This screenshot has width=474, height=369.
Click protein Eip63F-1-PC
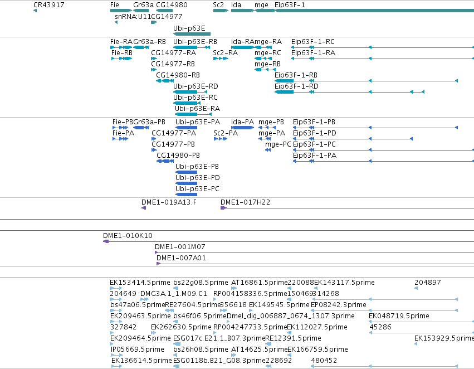(314, 144)
